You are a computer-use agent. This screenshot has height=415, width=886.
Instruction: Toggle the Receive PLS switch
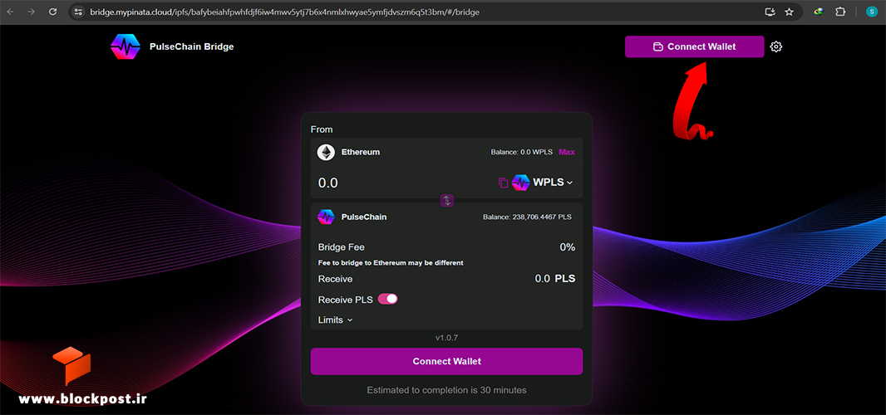coord(387,300)
